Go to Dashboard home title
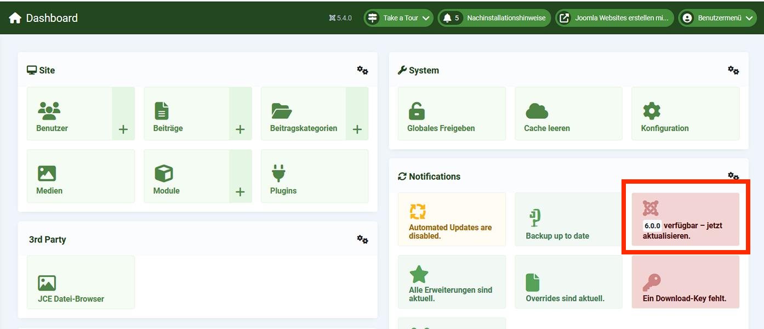This screenshot has height=329, width=764. pyautogui.click(x=43, y=18)
